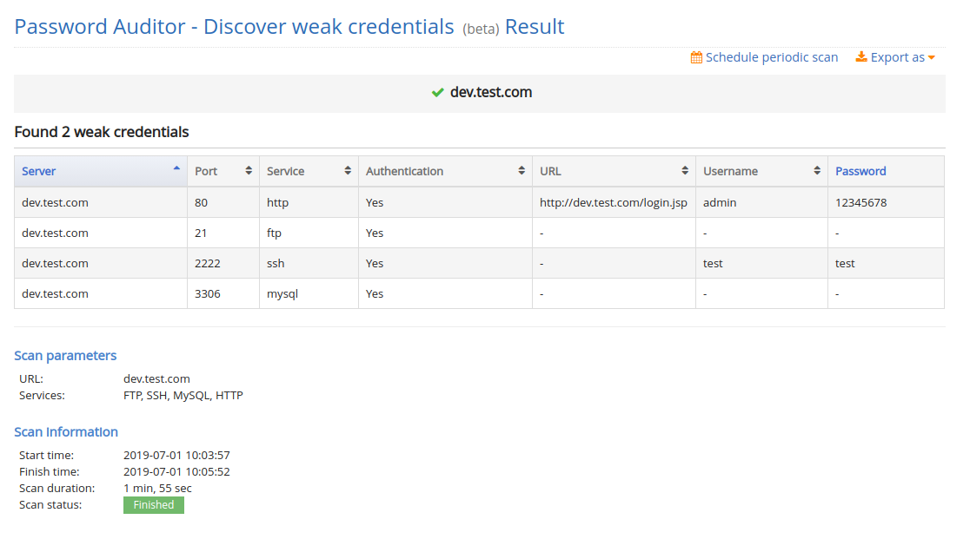970x539 pixels.
Task: Click the calendar icon for periodic scan
Action: point(696,57)
